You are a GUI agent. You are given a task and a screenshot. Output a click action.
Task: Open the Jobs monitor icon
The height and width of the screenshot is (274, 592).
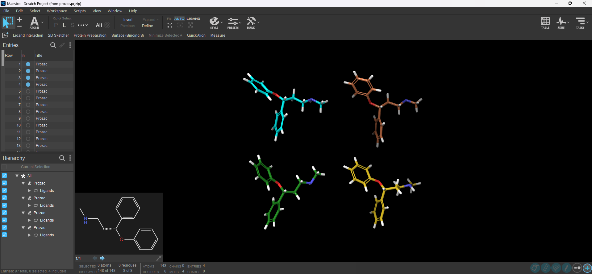(x=561, y=23)
